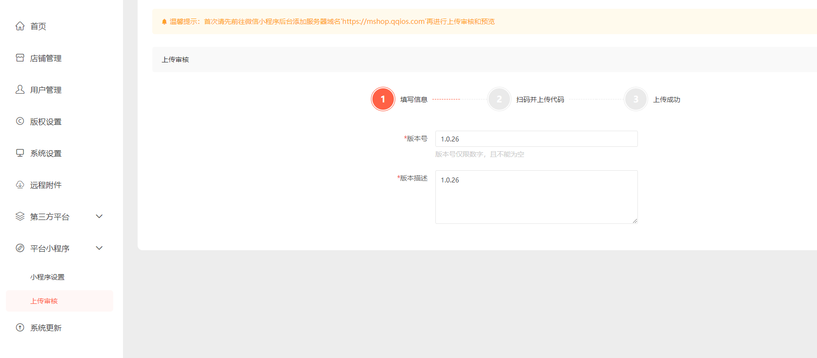Click the 上传成功 step label
Viewport: 817px width, 358px height.
pos(667,99)
